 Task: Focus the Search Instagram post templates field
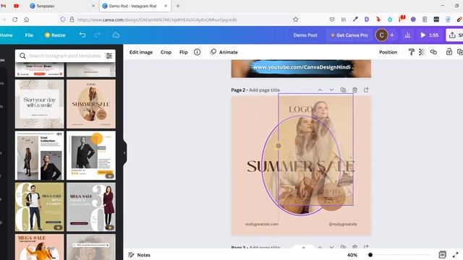click(65, 56)
